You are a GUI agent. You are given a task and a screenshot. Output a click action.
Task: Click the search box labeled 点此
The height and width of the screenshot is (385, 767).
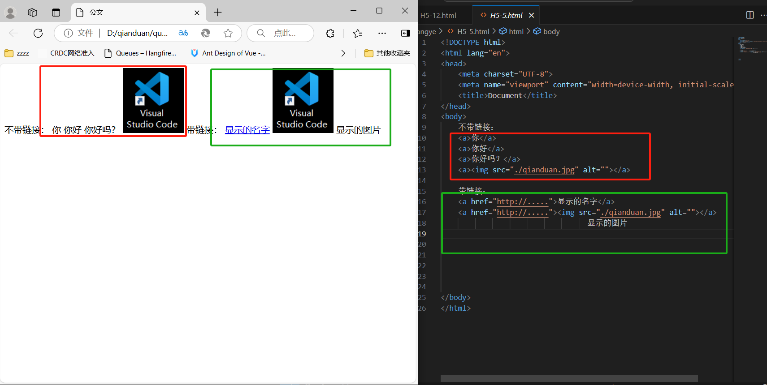point(280,33)
